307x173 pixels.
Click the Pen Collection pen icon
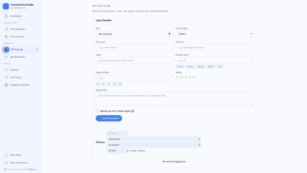coord(6,29)
